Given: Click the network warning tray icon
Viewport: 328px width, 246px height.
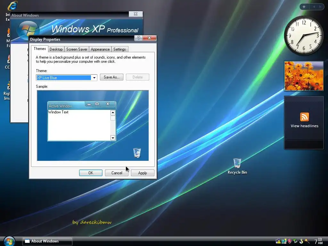Looking at the screenshot, I should pos(278,241).
